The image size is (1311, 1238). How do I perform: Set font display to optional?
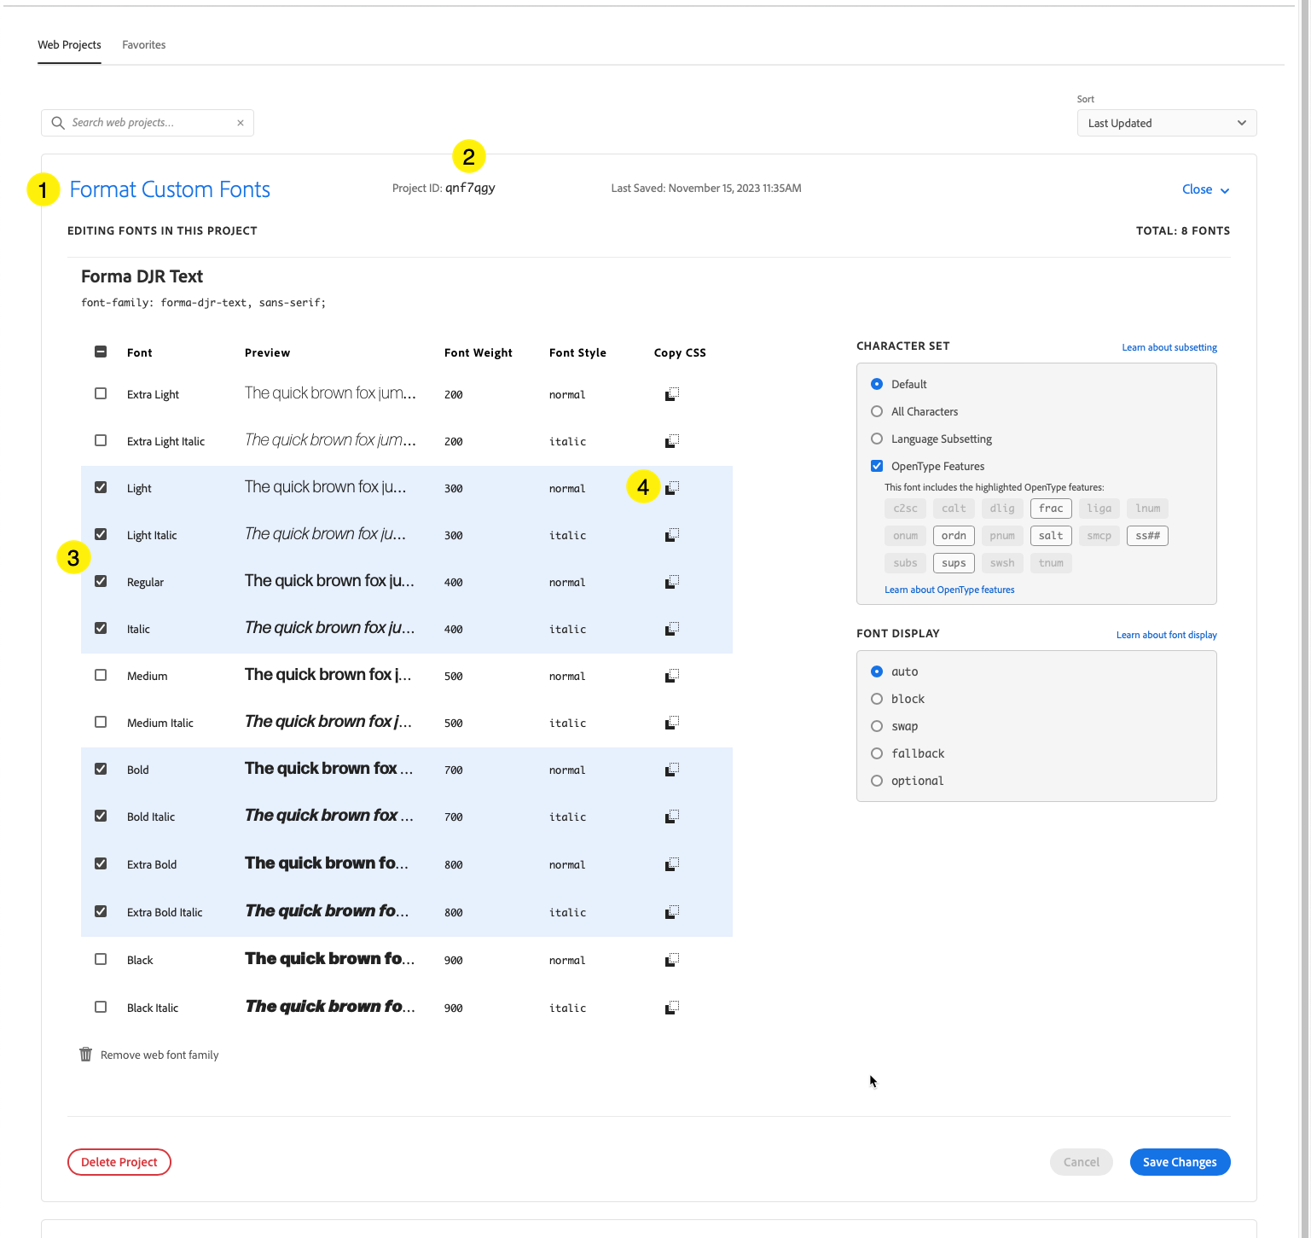pyautogui.click(x=877, y=781)
